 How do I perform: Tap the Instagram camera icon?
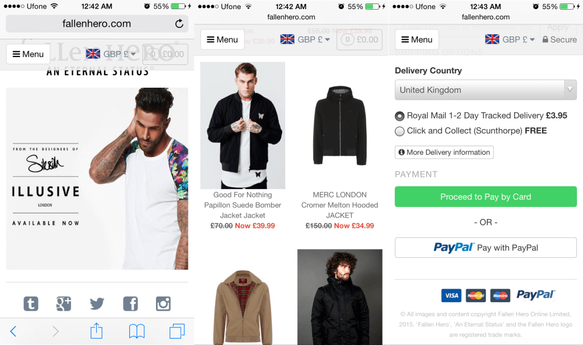click(163, 303)
